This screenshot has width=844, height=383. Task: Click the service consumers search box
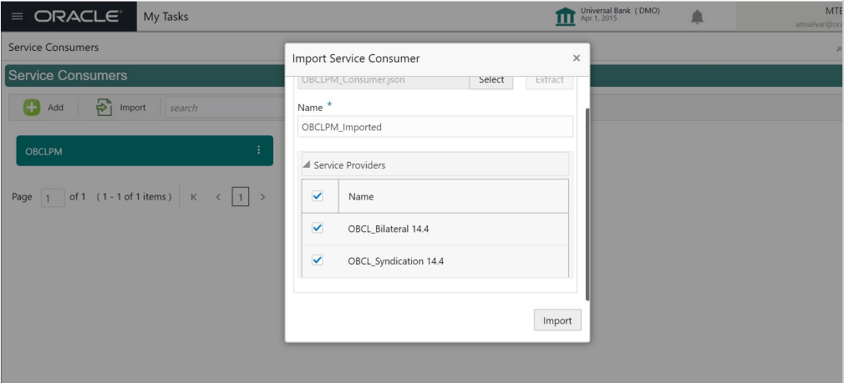[x=225, y=108]
